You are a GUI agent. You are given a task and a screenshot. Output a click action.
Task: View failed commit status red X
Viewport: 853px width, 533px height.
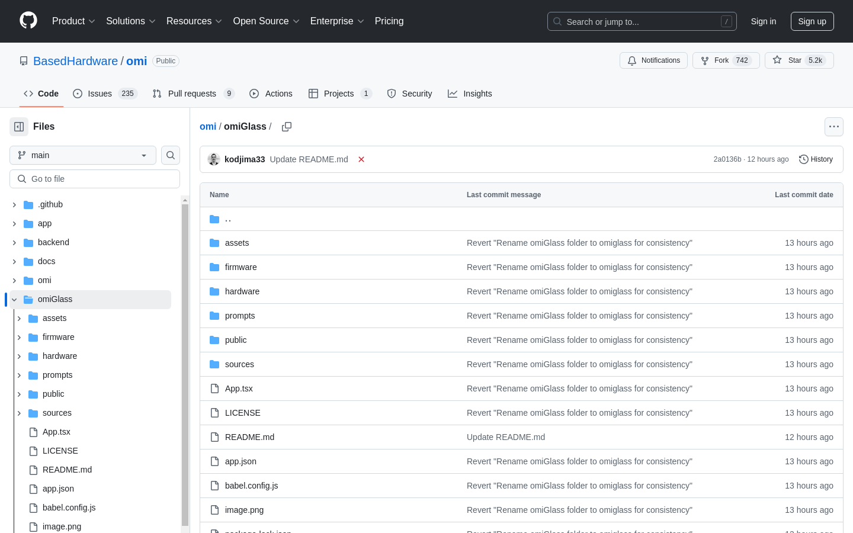(x=361, y=159)
